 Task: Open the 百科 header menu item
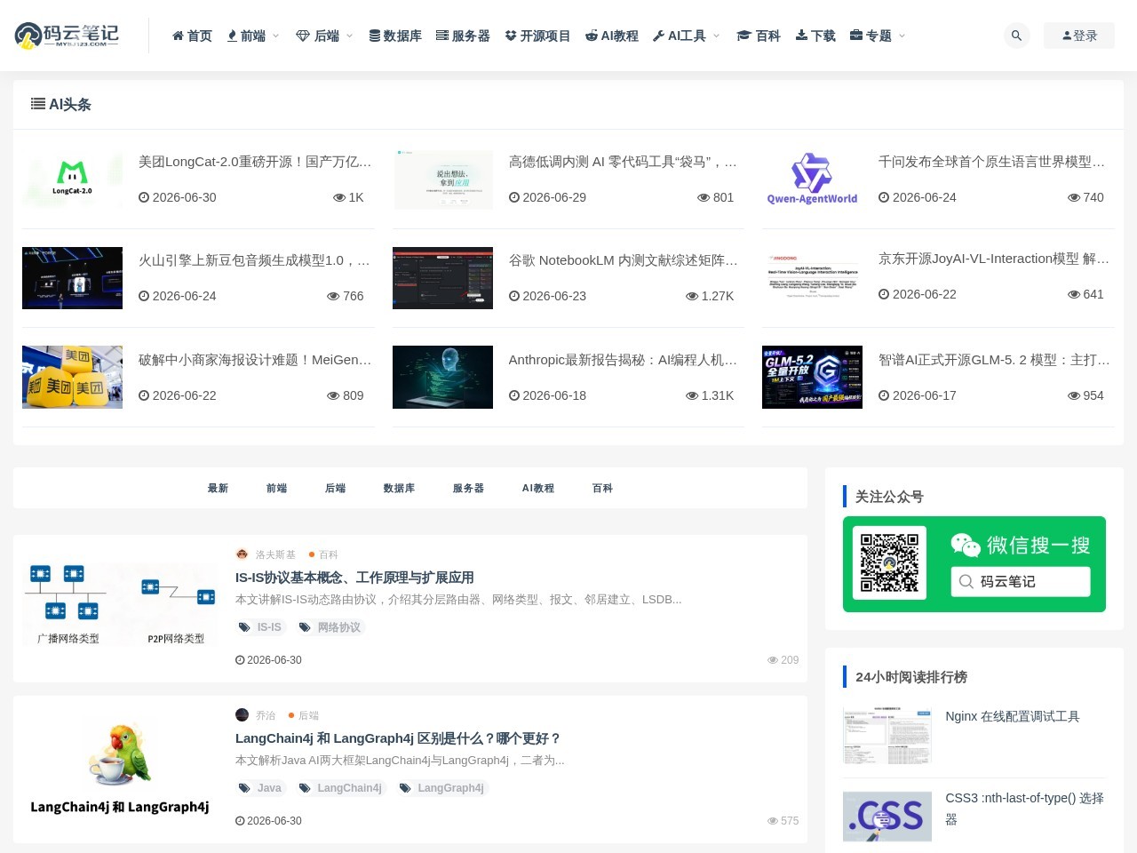point(759,36)
